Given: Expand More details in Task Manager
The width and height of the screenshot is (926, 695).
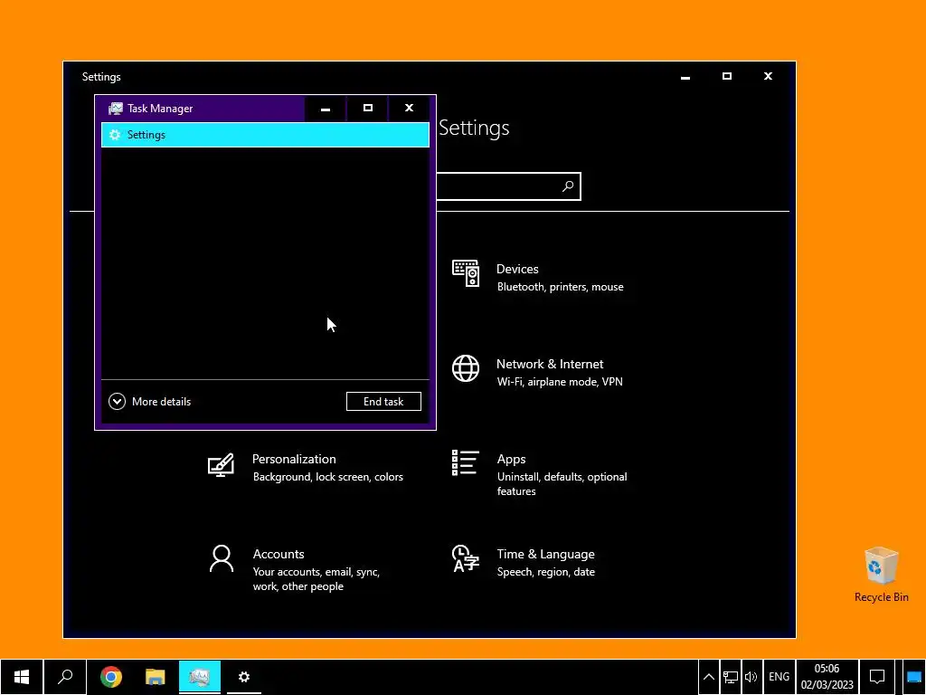Looking at the screenshot, I should (150, 402).
